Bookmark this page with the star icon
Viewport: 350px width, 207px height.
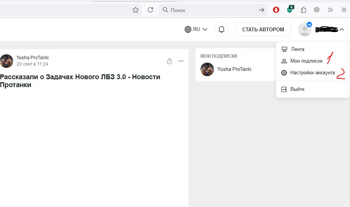[136, 10]
